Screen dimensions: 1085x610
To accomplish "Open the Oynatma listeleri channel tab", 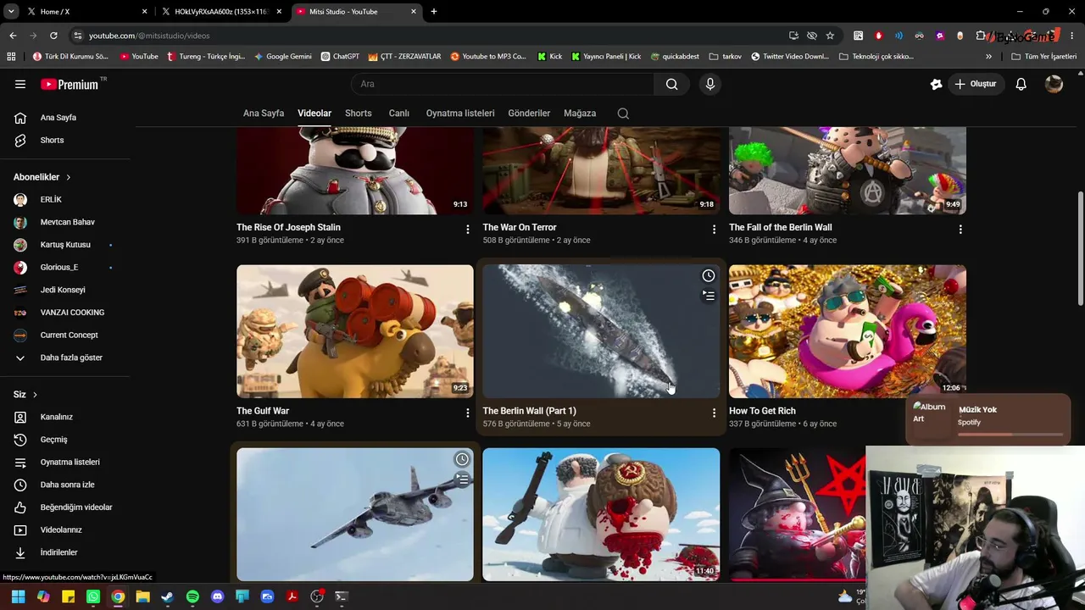I will pos(460,114).
